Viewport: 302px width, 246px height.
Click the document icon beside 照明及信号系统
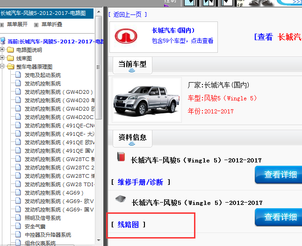(18, 218)
